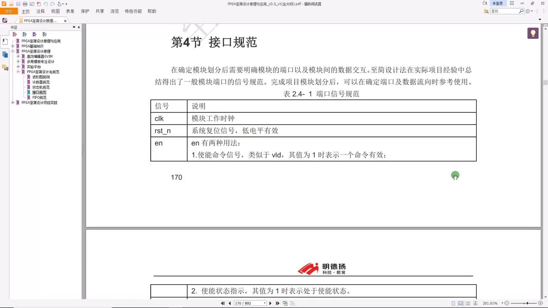Image resolution: width=548 pixels, height=308 pixels.
Task: Click the open file folder icon
Action: coord(11,4)
